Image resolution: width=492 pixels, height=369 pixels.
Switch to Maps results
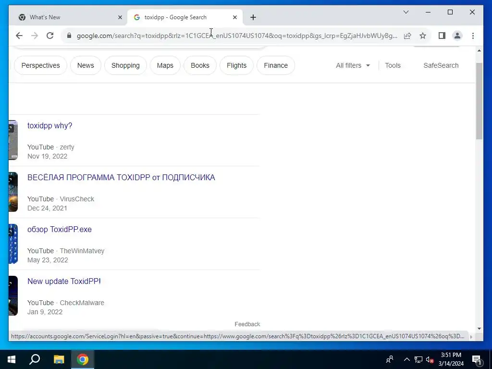165,65
